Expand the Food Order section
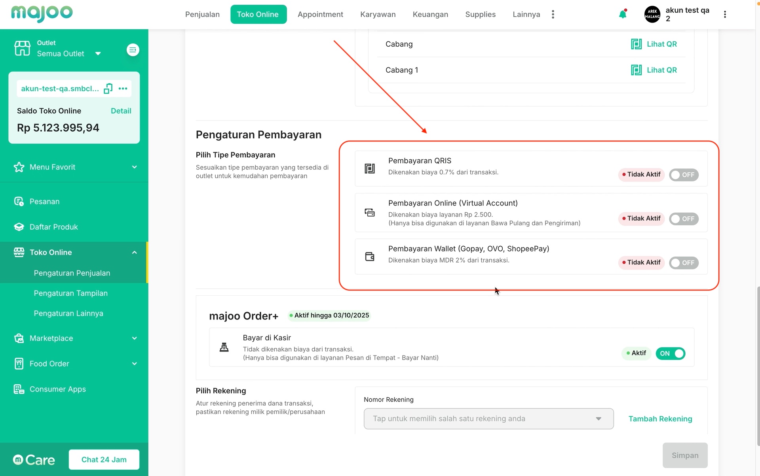 [135, 364]
